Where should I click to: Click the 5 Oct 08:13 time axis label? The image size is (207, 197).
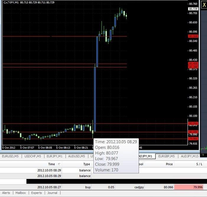[63, 148]
